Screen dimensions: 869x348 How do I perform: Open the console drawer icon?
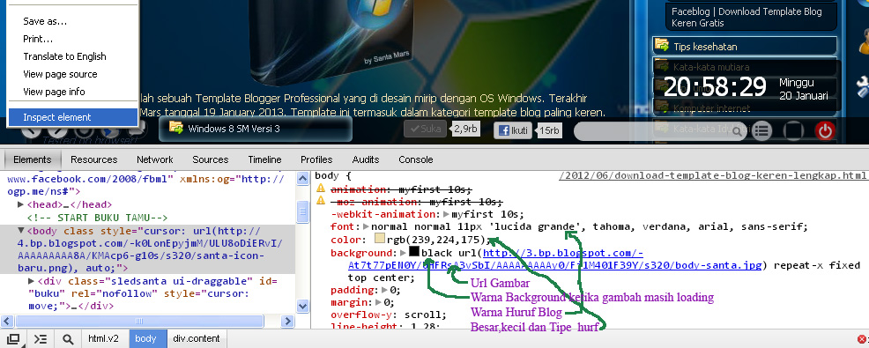tap(40, 338)
